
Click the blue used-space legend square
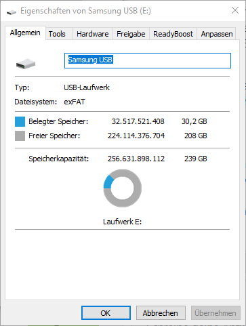pyautogui.click(x=20, y=121)
